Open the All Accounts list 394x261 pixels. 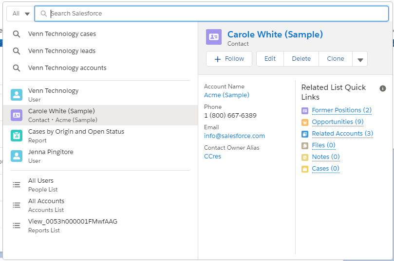[100, 205]
